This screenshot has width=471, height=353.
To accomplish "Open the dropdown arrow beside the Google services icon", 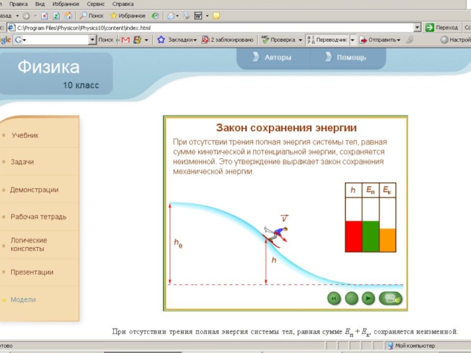I will pos(146,40).
